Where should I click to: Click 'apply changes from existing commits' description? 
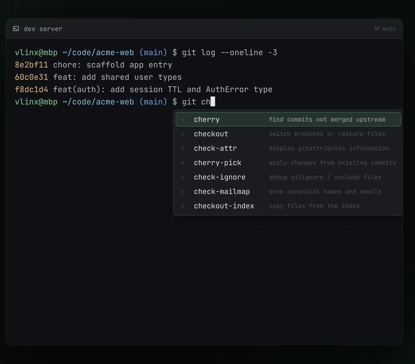333,163
